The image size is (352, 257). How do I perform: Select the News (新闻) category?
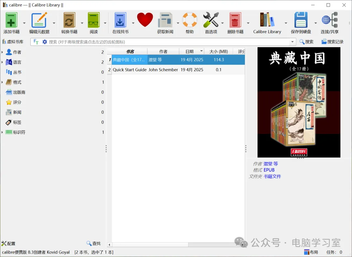coord(17,112)
